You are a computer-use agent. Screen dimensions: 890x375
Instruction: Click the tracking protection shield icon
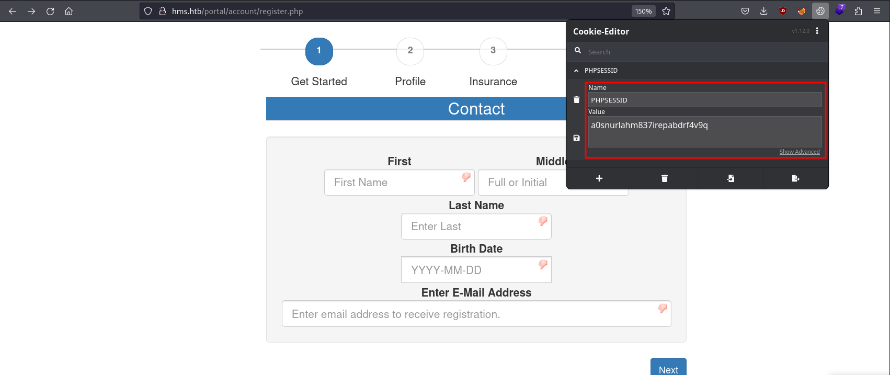148,11
